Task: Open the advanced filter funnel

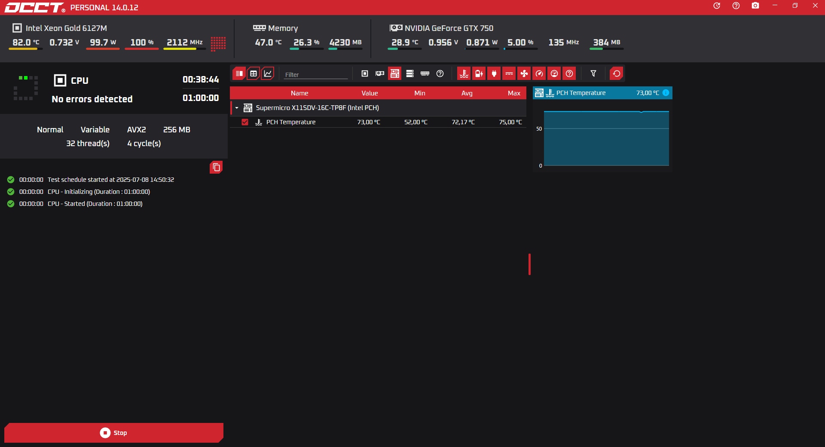Action: pos(593,73)
